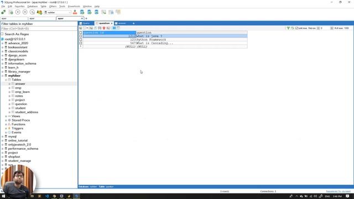Click the question_id column header
Screen dimensions: 354x199
(x=110, y=33)
